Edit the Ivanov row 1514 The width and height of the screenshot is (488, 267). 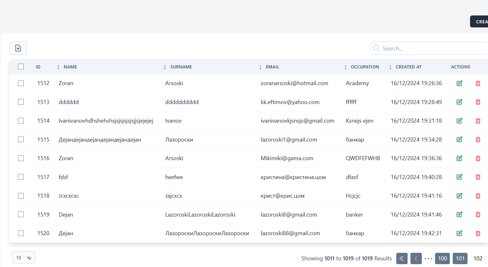459,121
